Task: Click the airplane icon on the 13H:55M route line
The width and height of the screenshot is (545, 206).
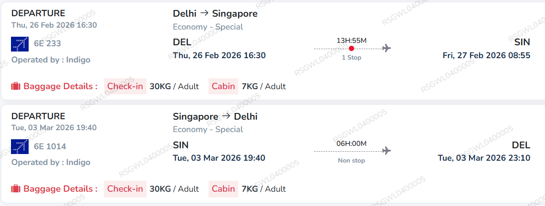Action: tap(387, 48)
